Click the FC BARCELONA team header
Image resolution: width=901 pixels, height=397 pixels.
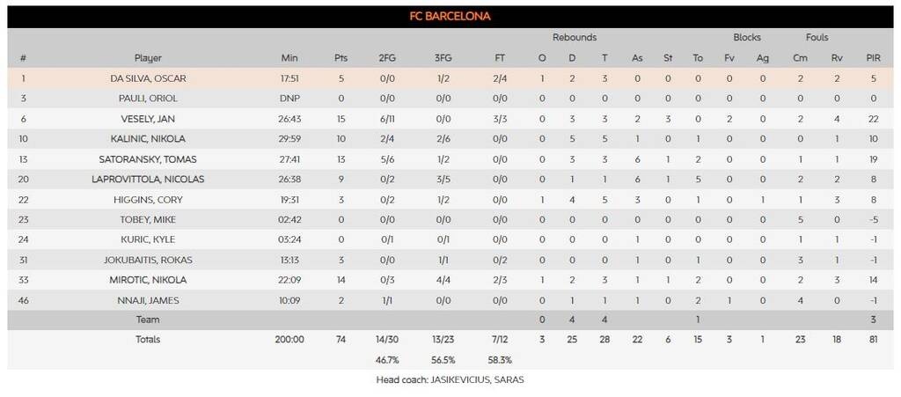click(x=450, y=17)
